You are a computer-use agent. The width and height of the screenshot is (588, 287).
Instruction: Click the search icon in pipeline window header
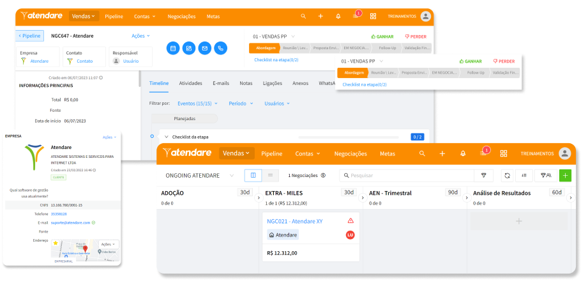coord(422,153)
